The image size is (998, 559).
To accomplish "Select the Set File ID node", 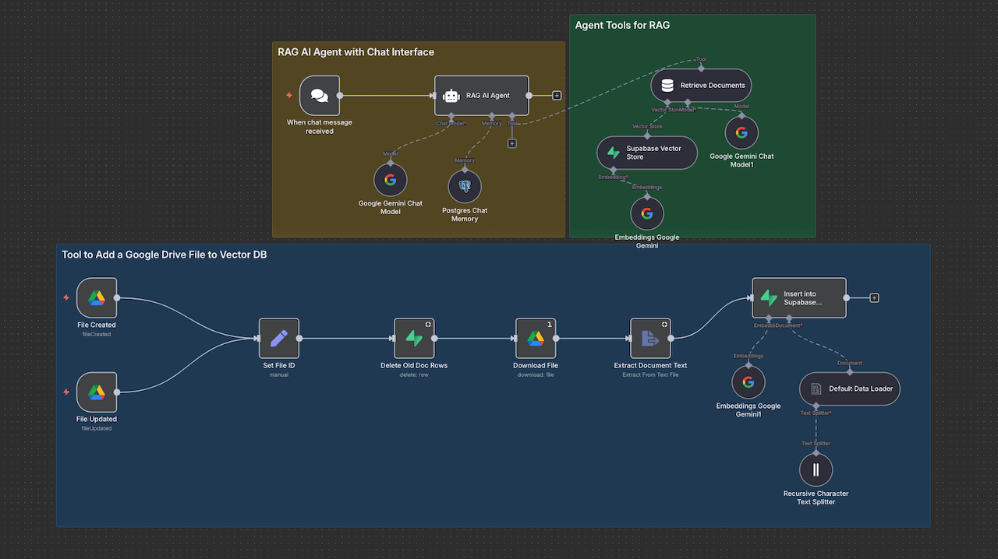I will 278,338.
